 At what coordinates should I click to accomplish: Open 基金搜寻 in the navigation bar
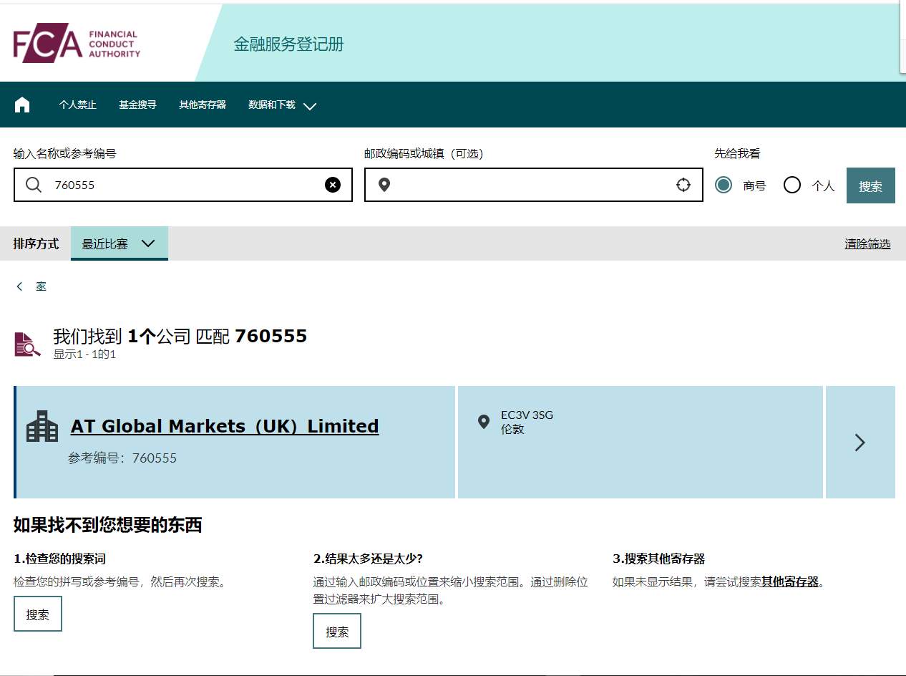click(x=137, y=105)
